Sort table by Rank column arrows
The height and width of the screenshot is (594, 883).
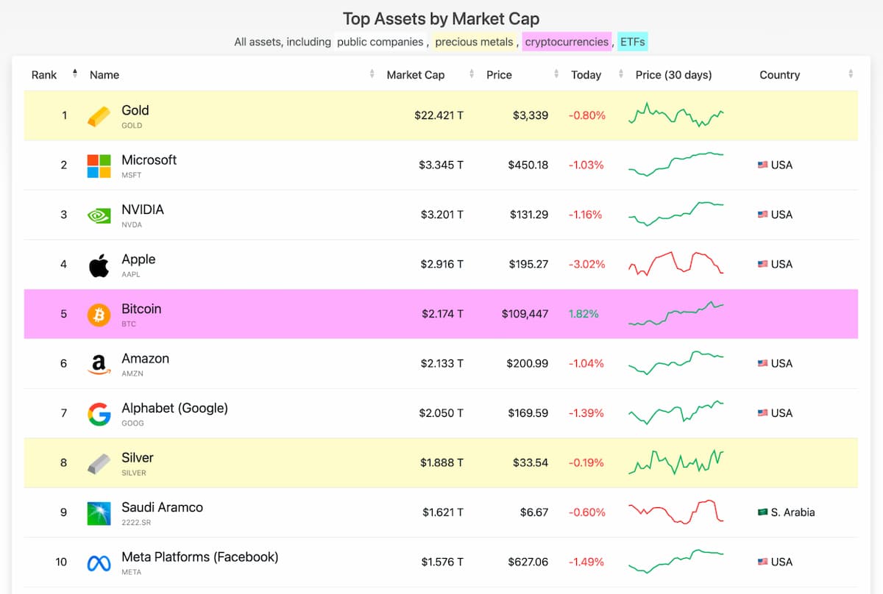(74, 74)
